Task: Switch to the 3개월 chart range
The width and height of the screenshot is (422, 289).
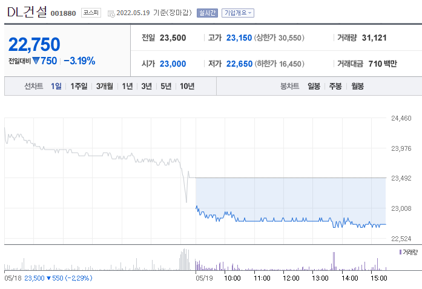Action: [x=104, y=86]
